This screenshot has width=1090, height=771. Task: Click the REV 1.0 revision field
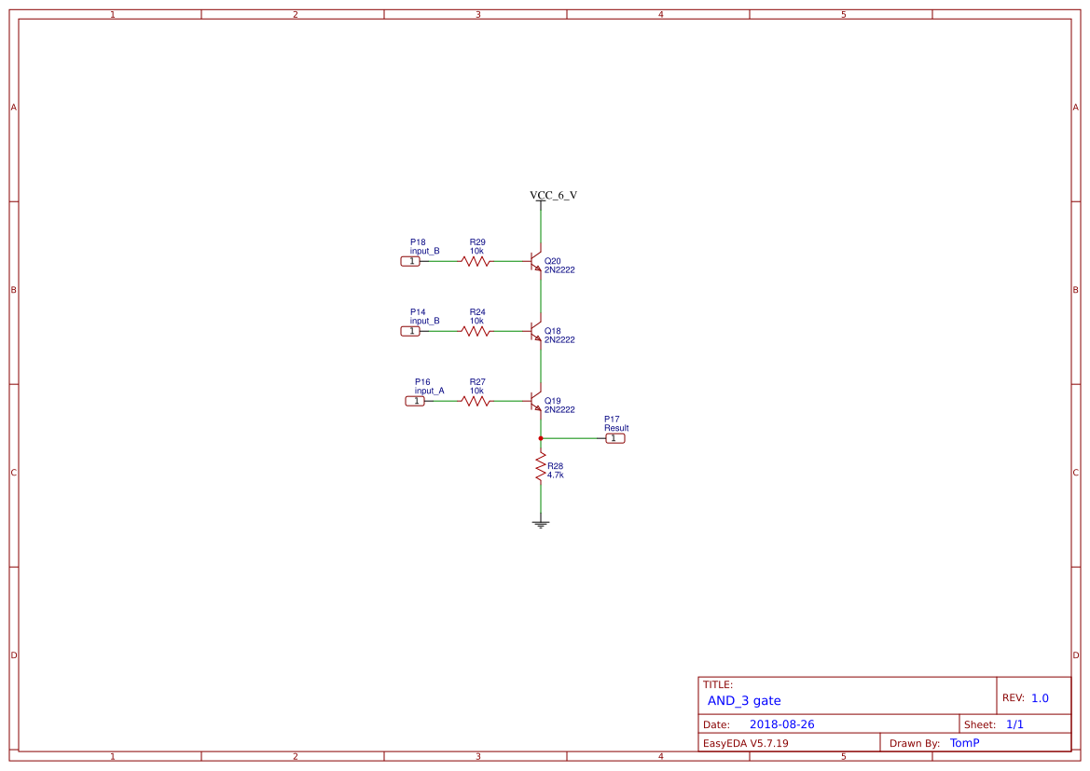1028,696
